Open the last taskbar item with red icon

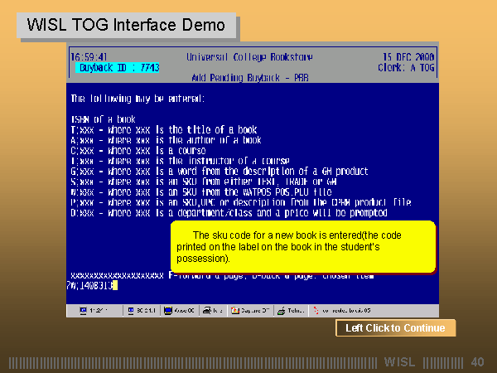(x=316, y=311)
